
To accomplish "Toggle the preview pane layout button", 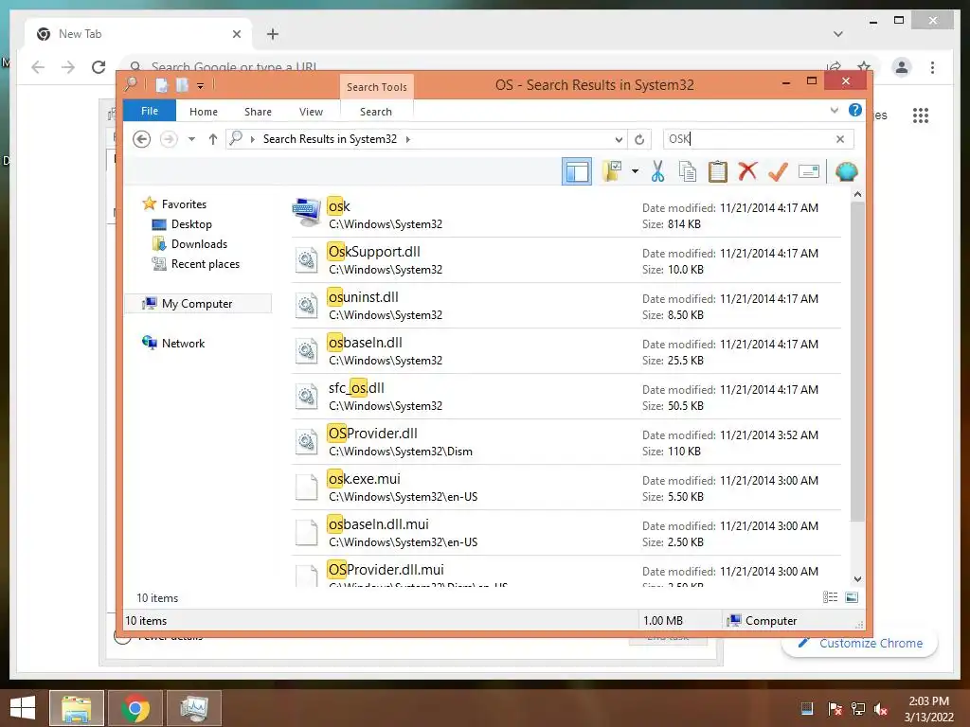I will point(577,171).
